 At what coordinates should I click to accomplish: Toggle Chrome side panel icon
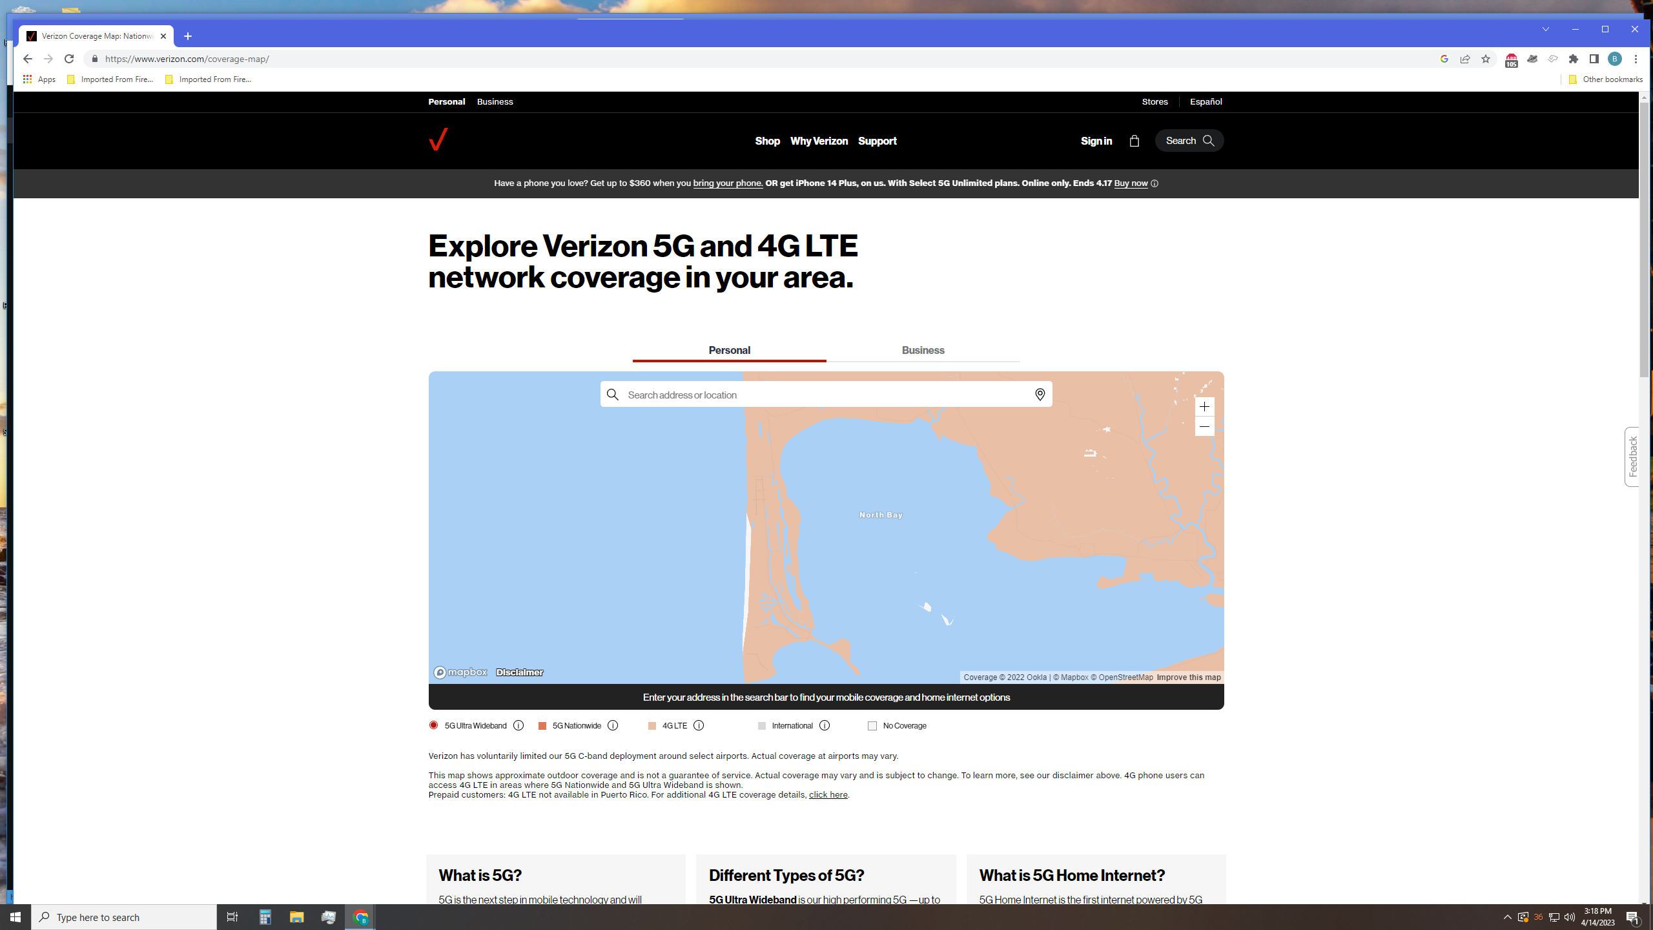point(1594,59)
